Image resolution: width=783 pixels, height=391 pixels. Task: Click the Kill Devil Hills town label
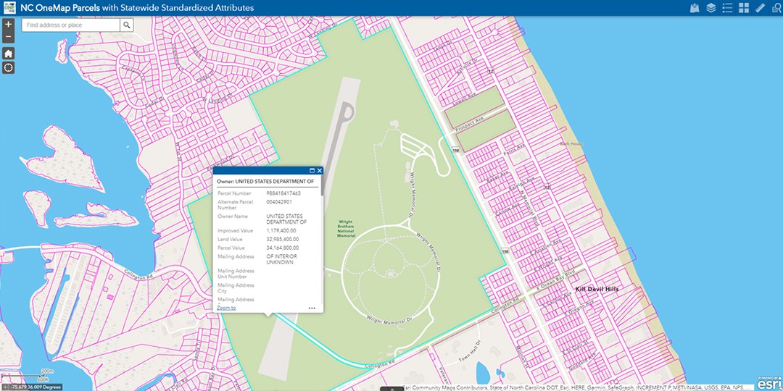click(597, 289)
